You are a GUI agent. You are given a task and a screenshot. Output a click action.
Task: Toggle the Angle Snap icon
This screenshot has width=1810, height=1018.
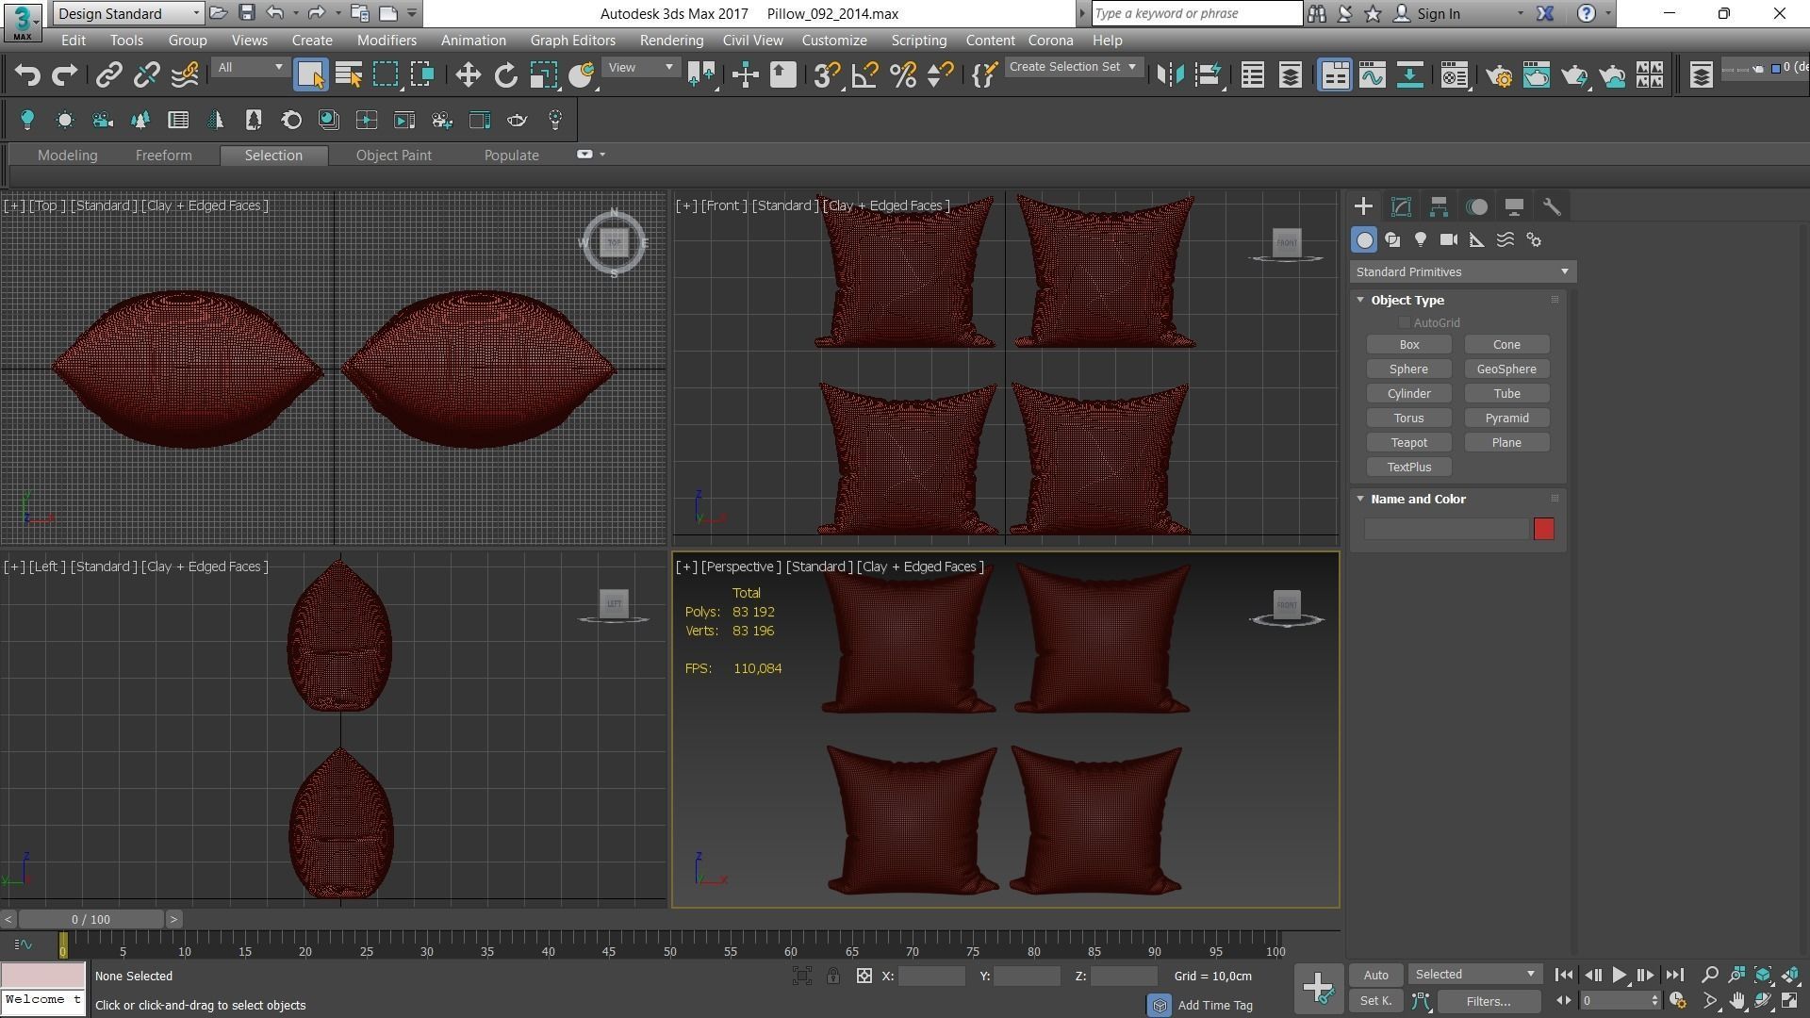click(864, 75)
